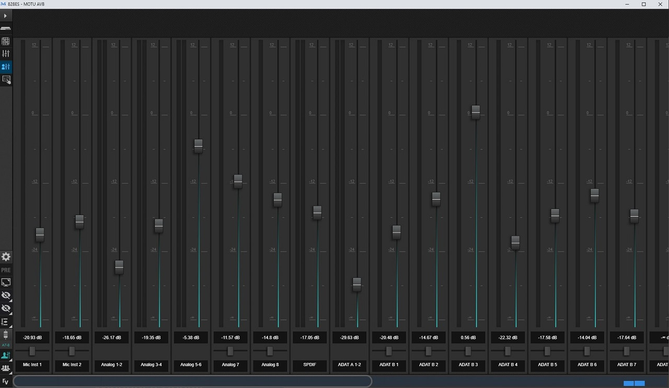Click the ADAT B 1 pan slider
Image resolution: width=669 pixels, height=388 pixels.
389,351
